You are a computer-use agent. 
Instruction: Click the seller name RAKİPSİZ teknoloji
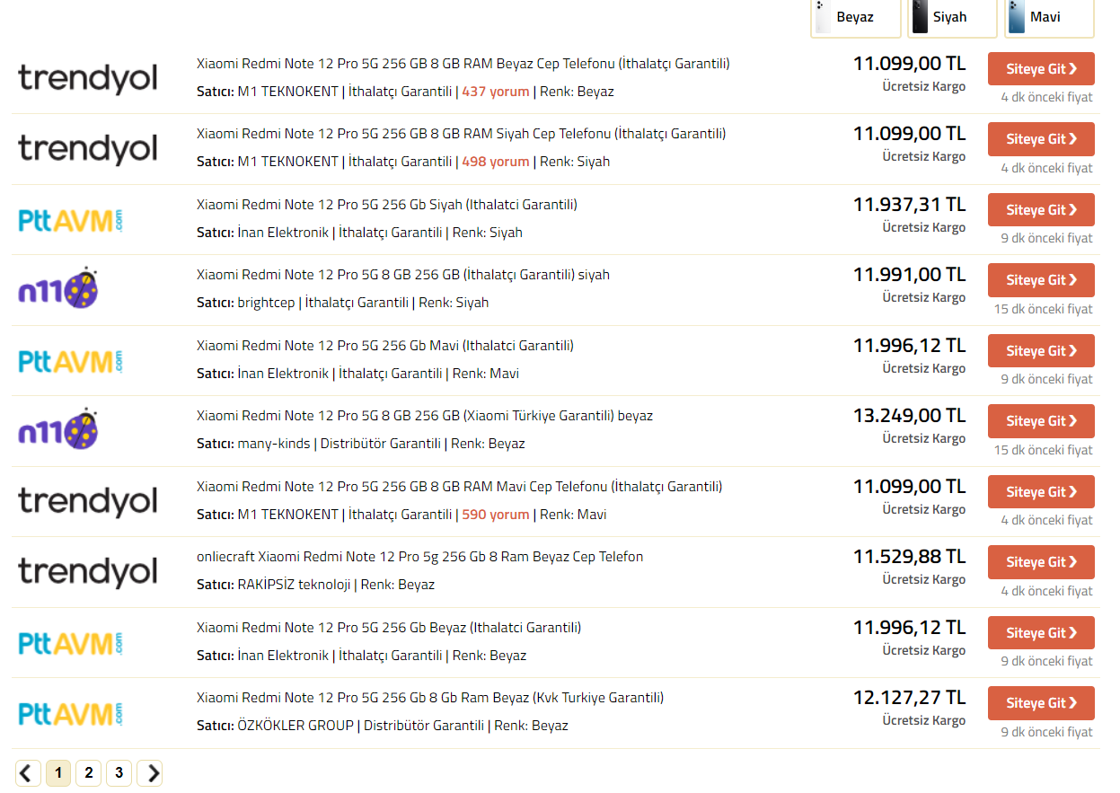click(294, 585)
